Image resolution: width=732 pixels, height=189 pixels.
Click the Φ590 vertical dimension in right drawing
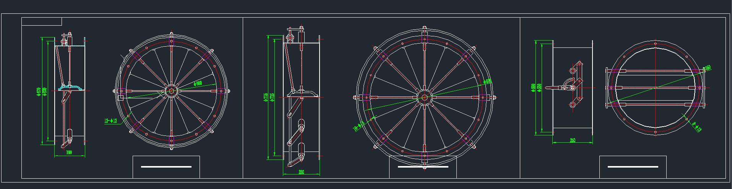[533, 88]
